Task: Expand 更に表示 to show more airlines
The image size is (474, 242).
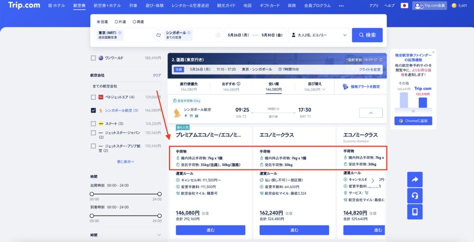Action: 125,161
